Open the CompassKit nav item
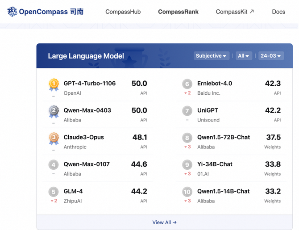Screen dimensions: 299x231 point(235,12)
